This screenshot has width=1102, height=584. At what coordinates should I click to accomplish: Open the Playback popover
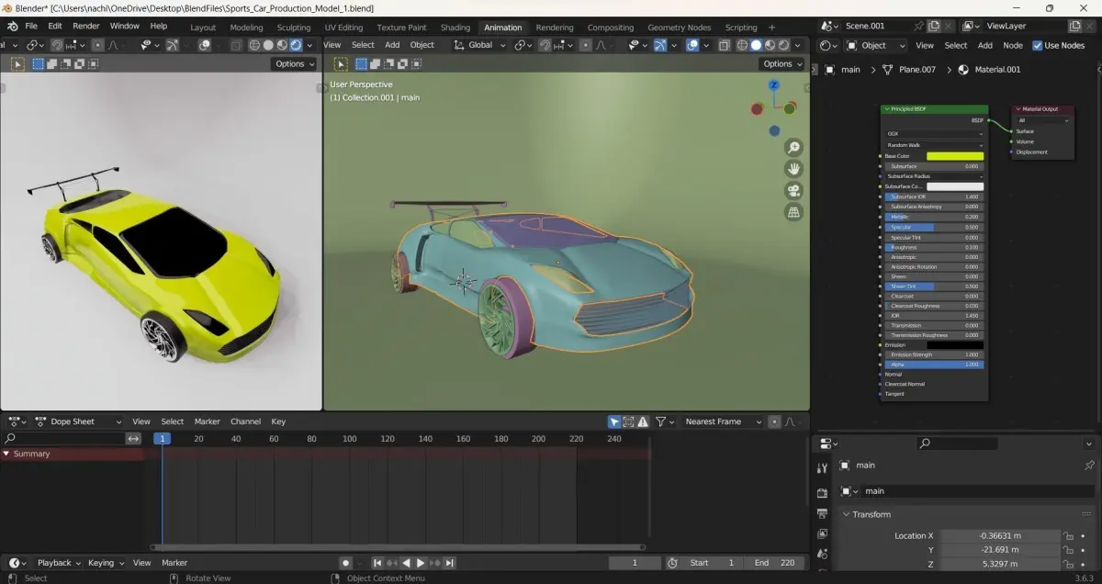pos(59,563)
